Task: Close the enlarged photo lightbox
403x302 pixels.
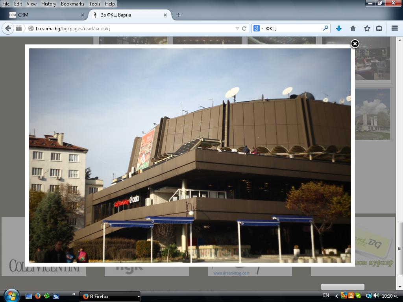Action: point(355,44)
